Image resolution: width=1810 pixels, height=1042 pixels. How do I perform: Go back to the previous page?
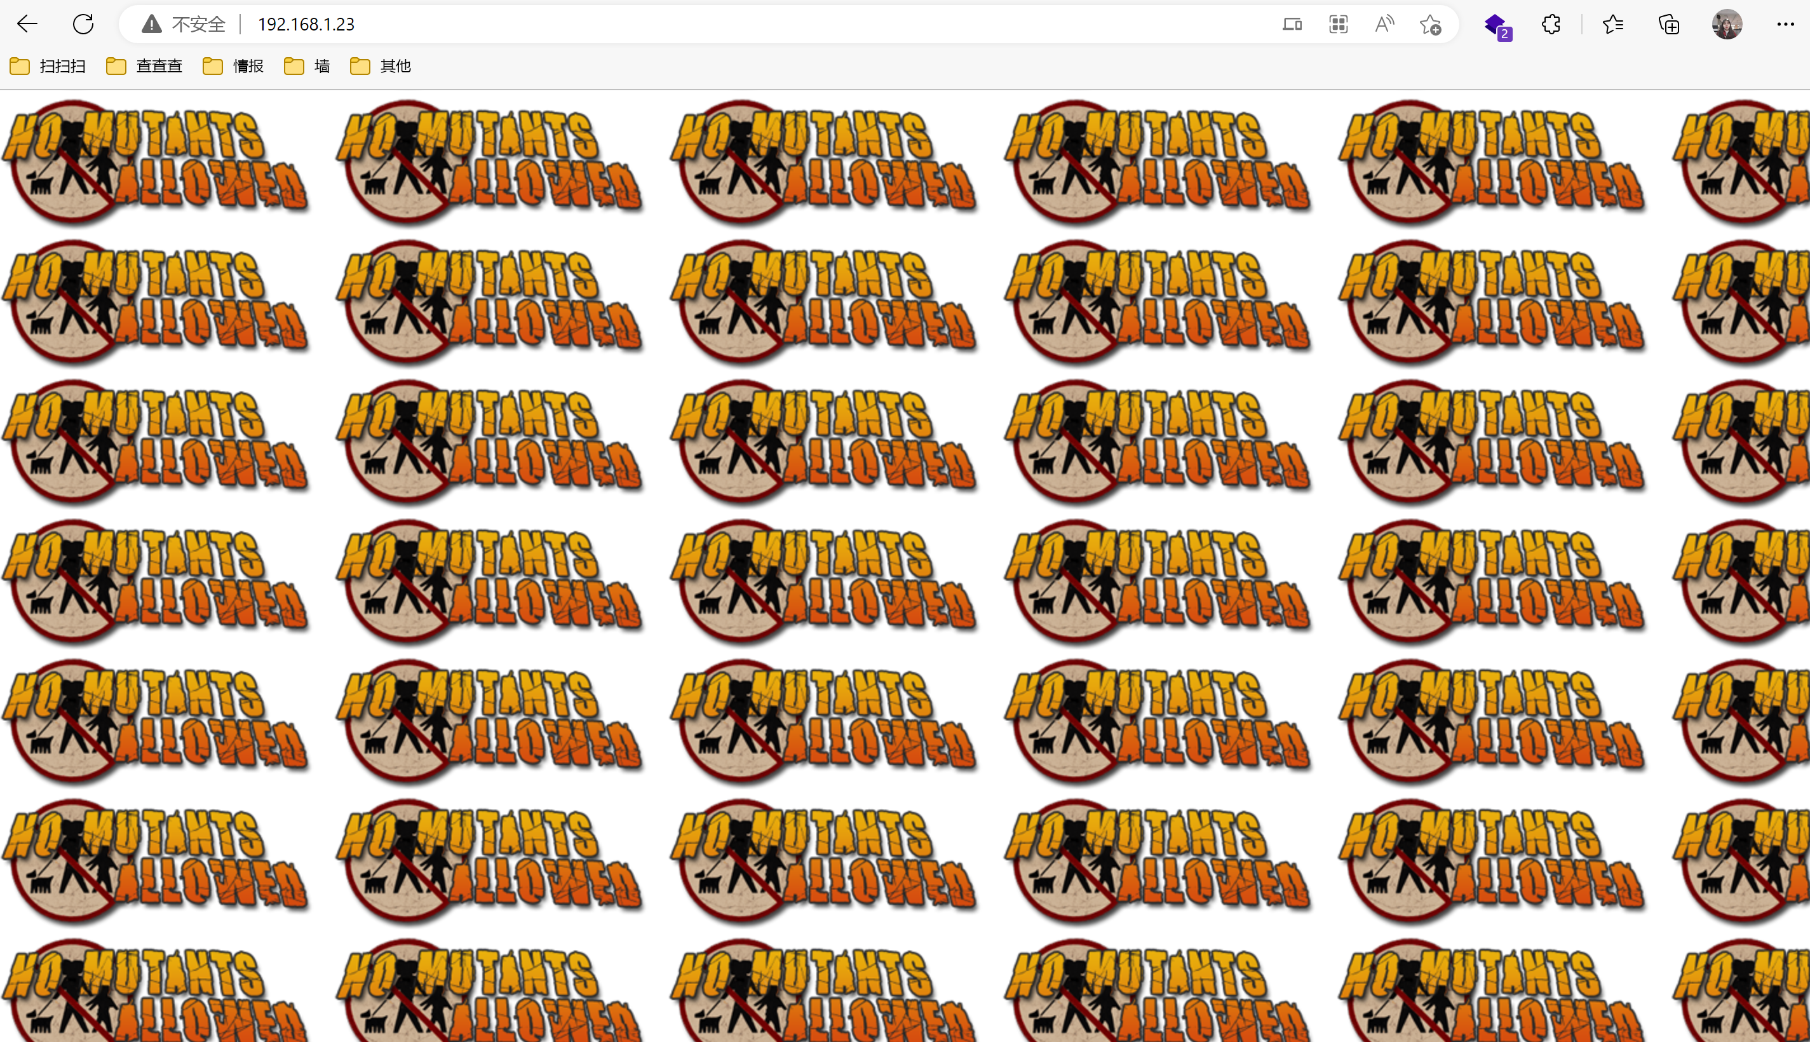pos(27,24)
